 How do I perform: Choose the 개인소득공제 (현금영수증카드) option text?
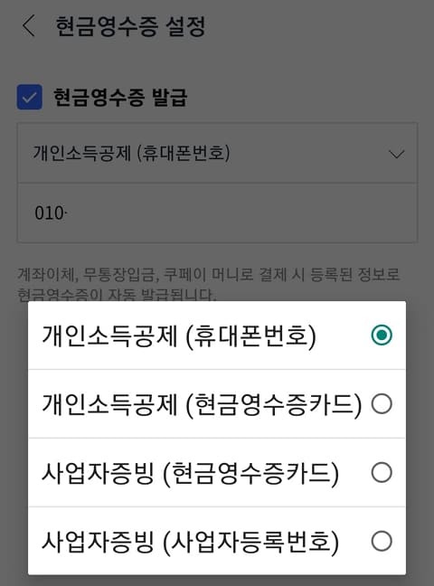click(x=202, y=404)
